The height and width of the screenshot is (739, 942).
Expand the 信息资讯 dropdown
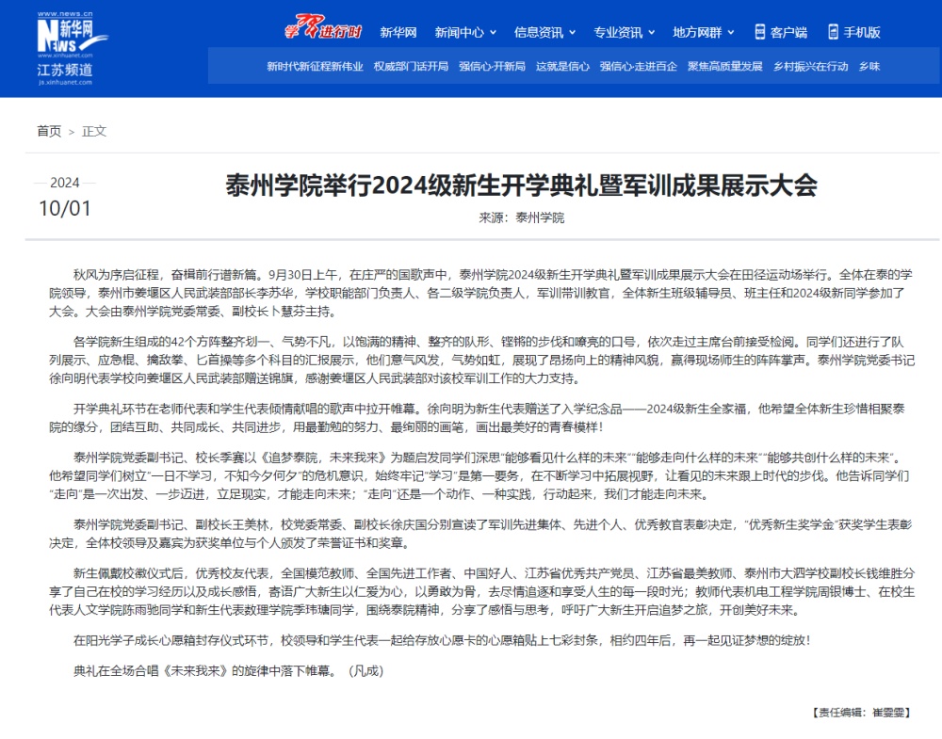pyautogui.click(x=544, y=32)
